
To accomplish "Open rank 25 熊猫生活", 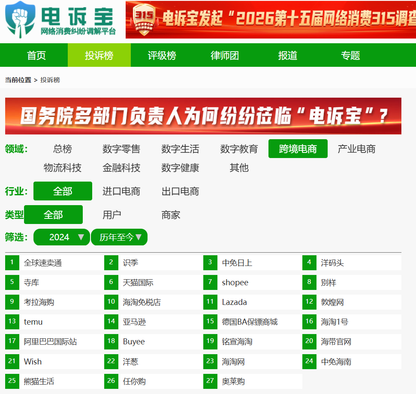I will point(54,382).
